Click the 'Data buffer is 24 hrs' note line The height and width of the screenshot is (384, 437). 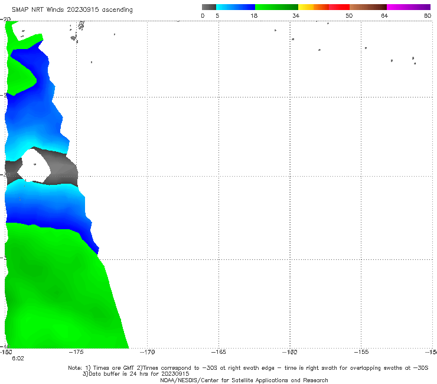click(136, 374)
